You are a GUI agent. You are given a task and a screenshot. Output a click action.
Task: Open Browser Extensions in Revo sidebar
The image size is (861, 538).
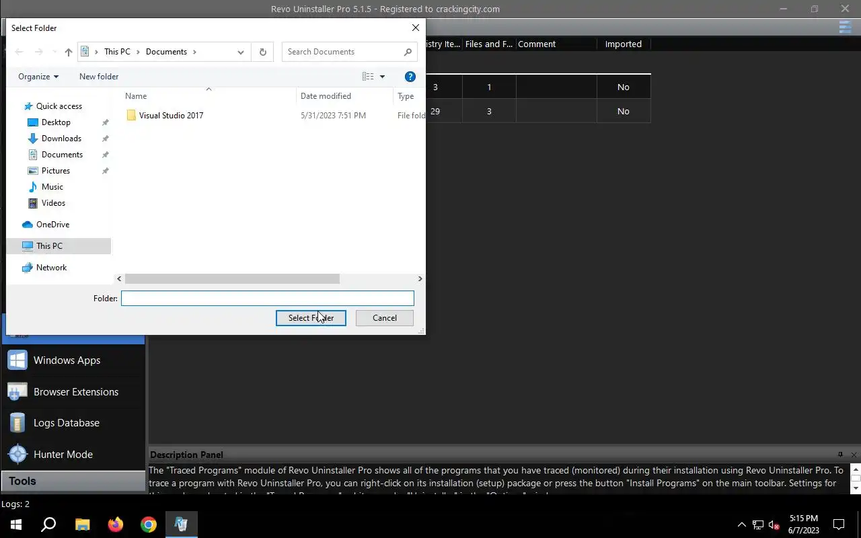73,392
